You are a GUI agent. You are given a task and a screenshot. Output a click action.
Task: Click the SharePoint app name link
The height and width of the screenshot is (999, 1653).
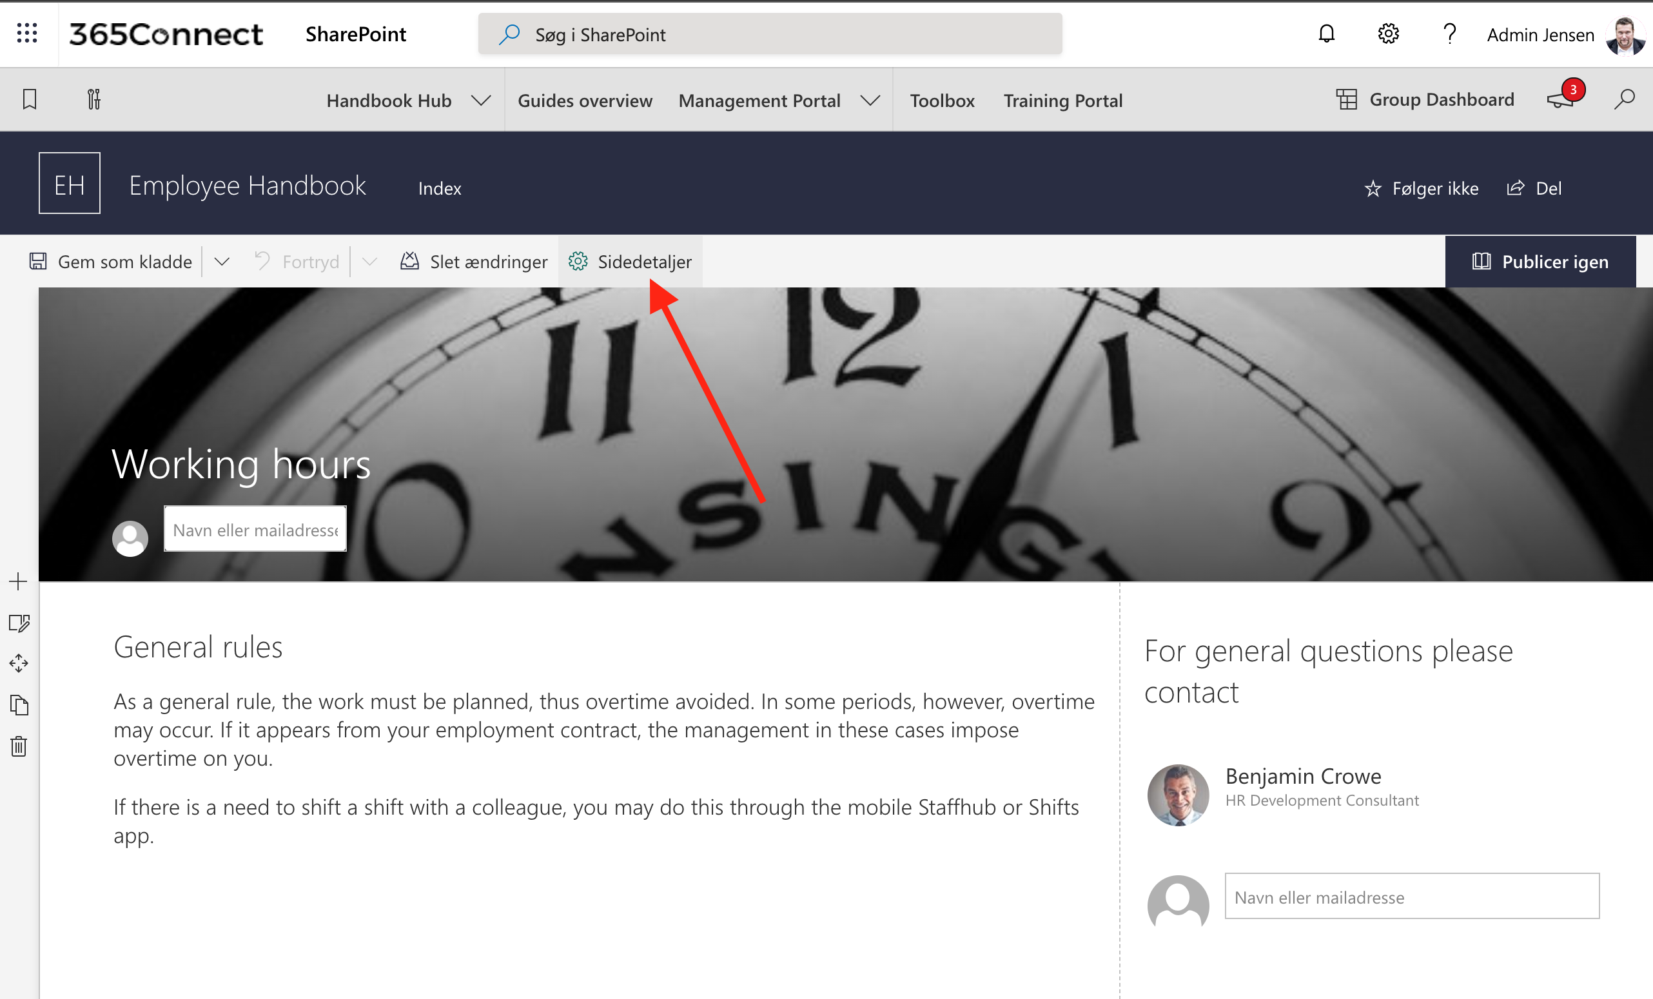(x=356, y=34)
